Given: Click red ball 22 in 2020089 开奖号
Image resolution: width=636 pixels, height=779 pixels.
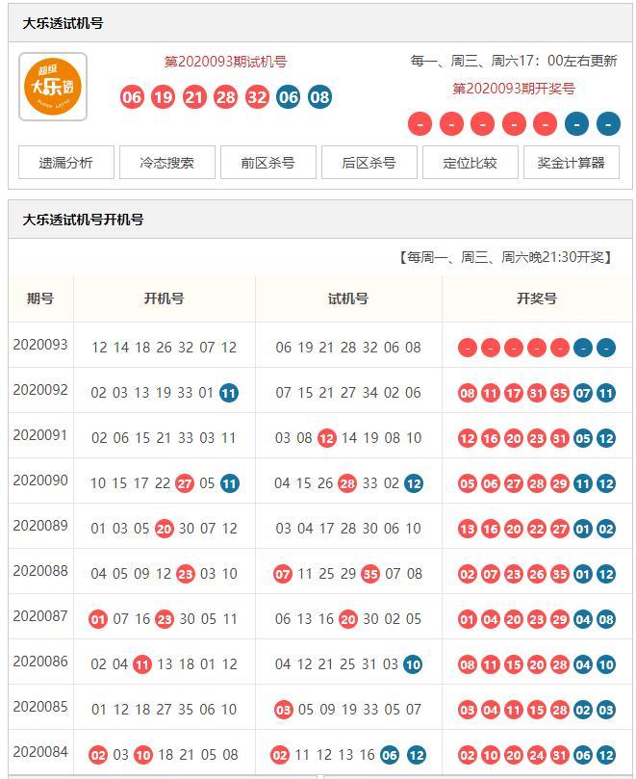Looking at the screenshot, I should tap(537, 529).
